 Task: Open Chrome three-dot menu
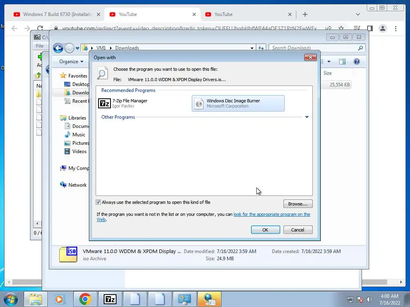pyautogui.click(x=396, y=28)
